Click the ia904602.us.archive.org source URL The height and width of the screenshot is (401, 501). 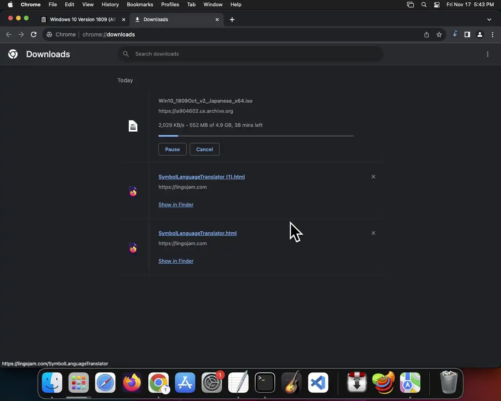pyautogui.click(x=196, y=111)
